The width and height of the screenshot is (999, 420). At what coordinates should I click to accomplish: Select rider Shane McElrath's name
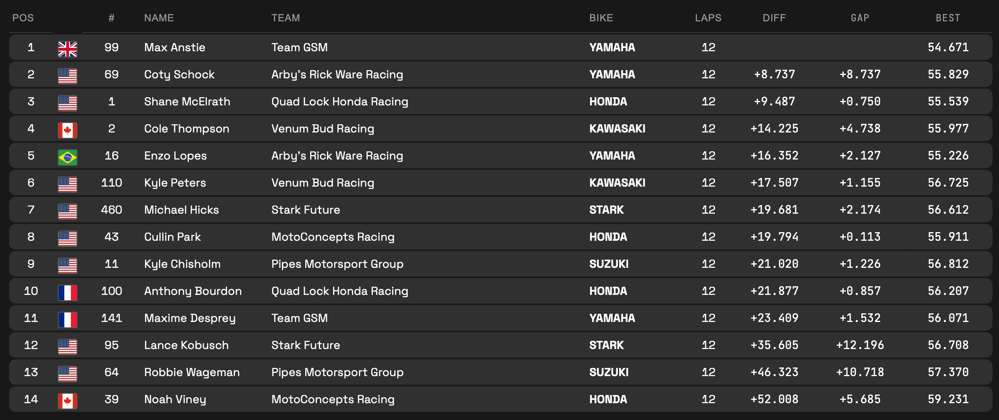coord(187,102)
